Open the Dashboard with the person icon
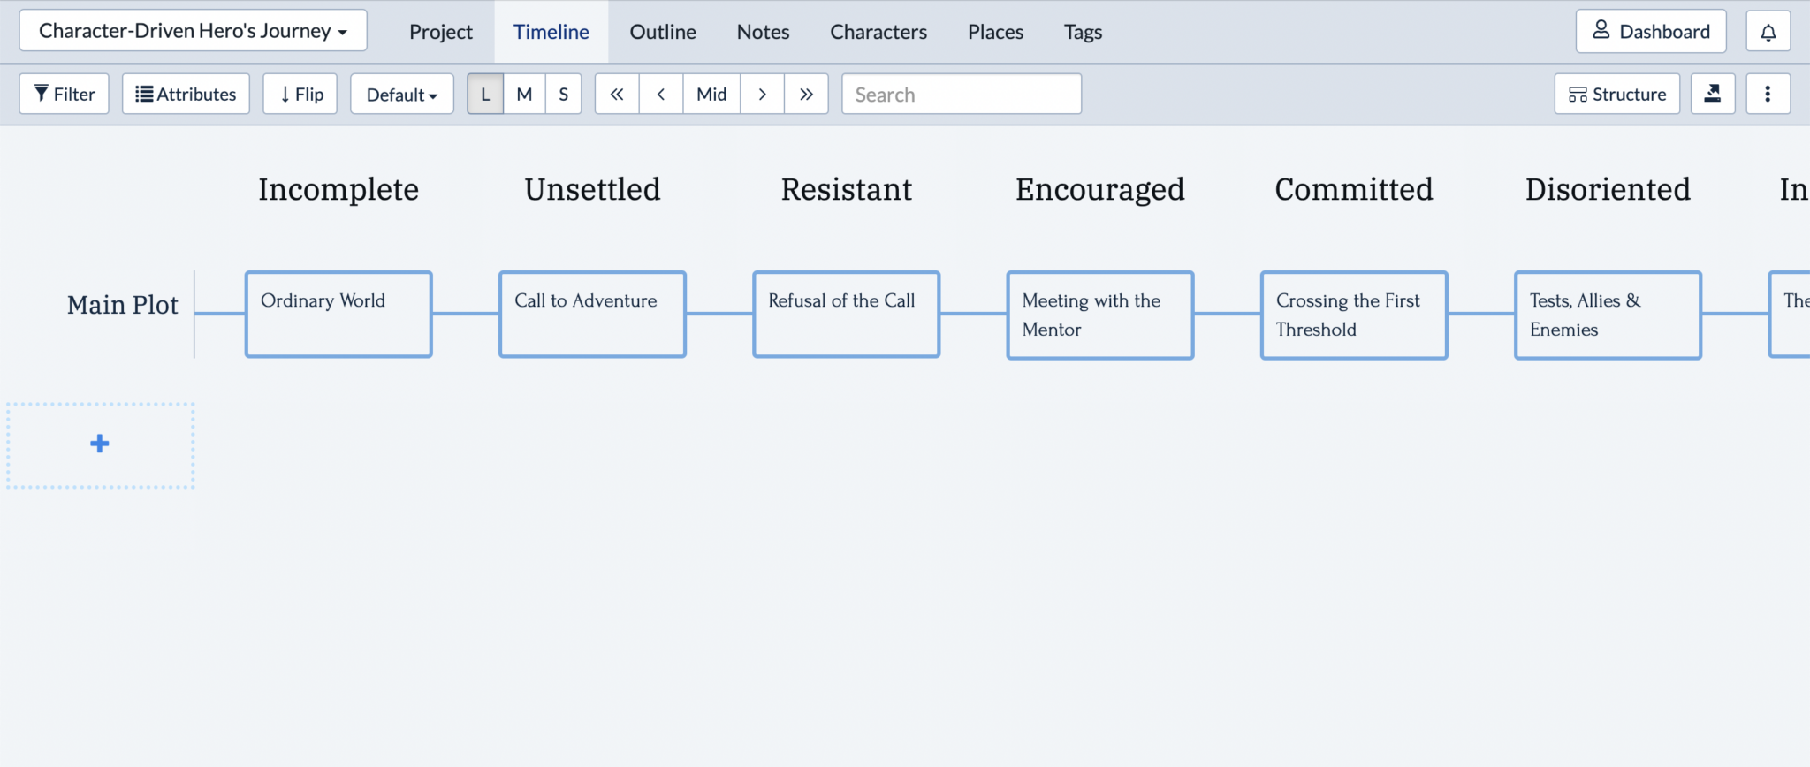Screen dimensions: 1810x767 pyautogui.click(x=1651, y=31)
